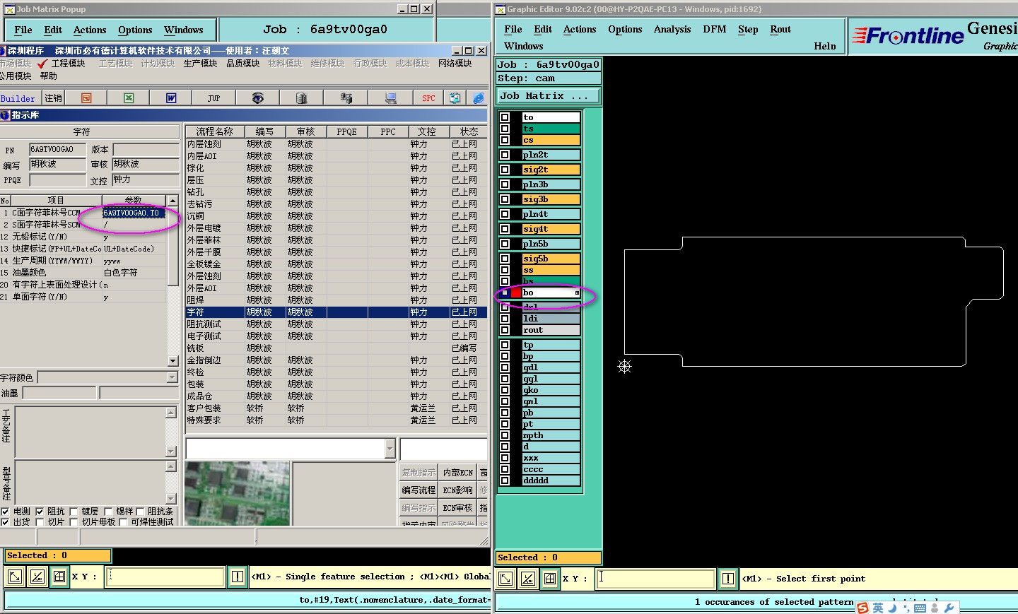Click the 注销 logout button
The image size is (1018, 614).
(53, 98)
